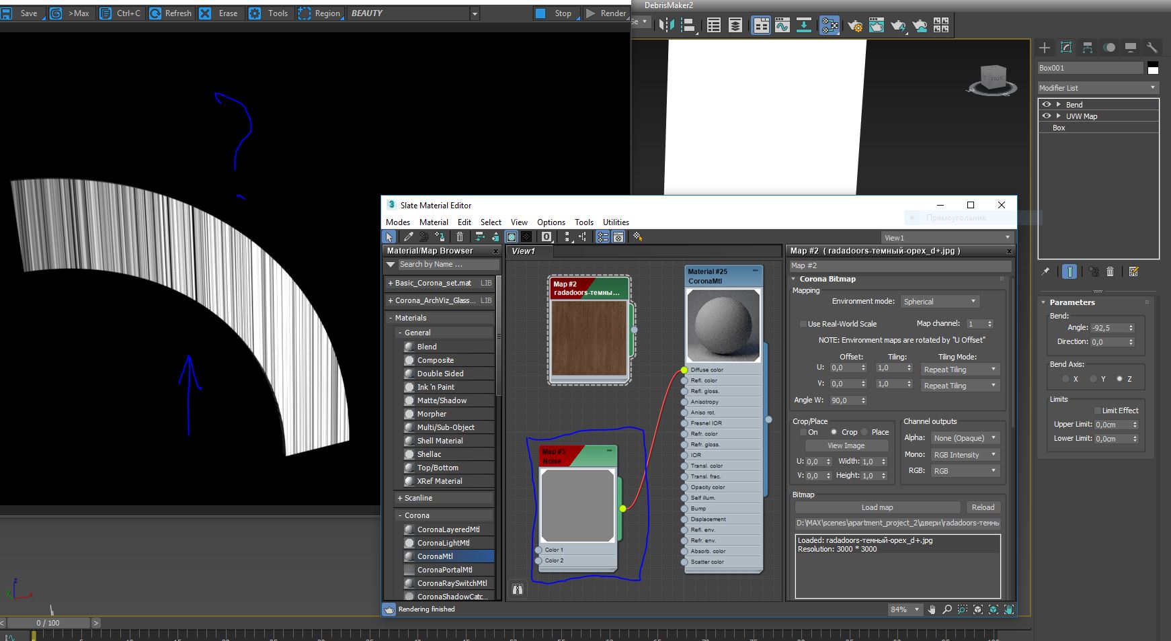Open the Mono channel output dropdown
The image size is (1171, 641).
pos(965,455)
